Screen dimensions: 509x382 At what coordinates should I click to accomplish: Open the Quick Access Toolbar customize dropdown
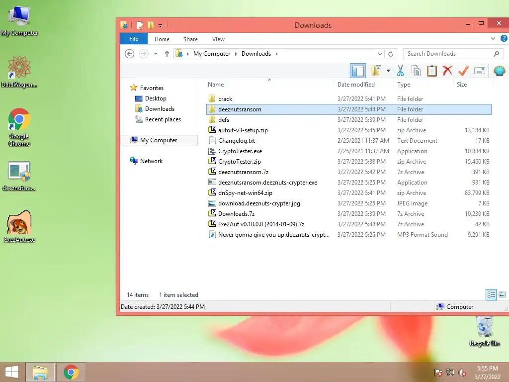pos(161,25)
